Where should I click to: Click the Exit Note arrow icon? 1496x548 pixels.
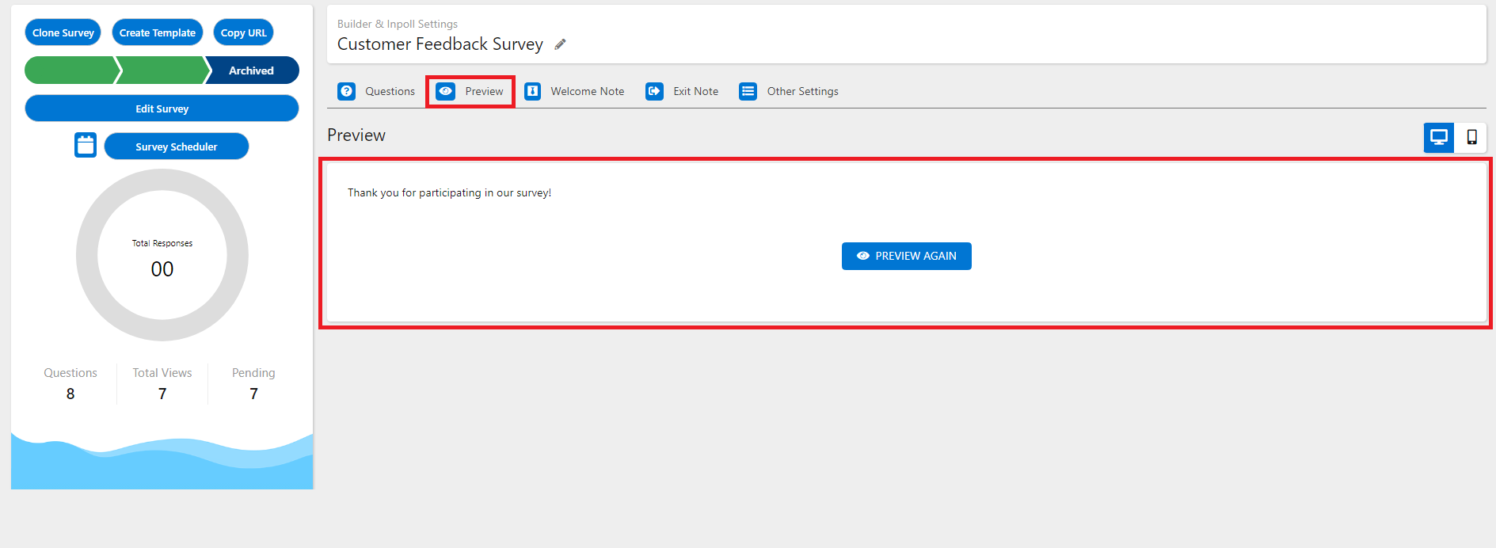654,91
